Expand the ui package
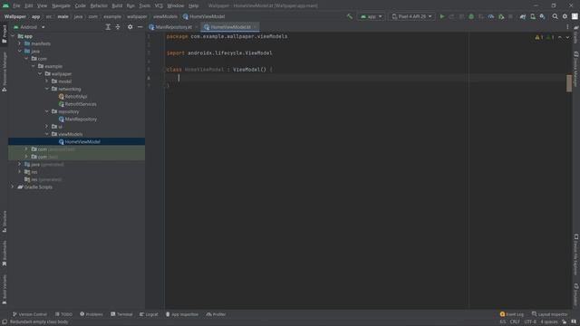Screen dimensions: 580x326 pyautogui.click(x=47, y=127)
